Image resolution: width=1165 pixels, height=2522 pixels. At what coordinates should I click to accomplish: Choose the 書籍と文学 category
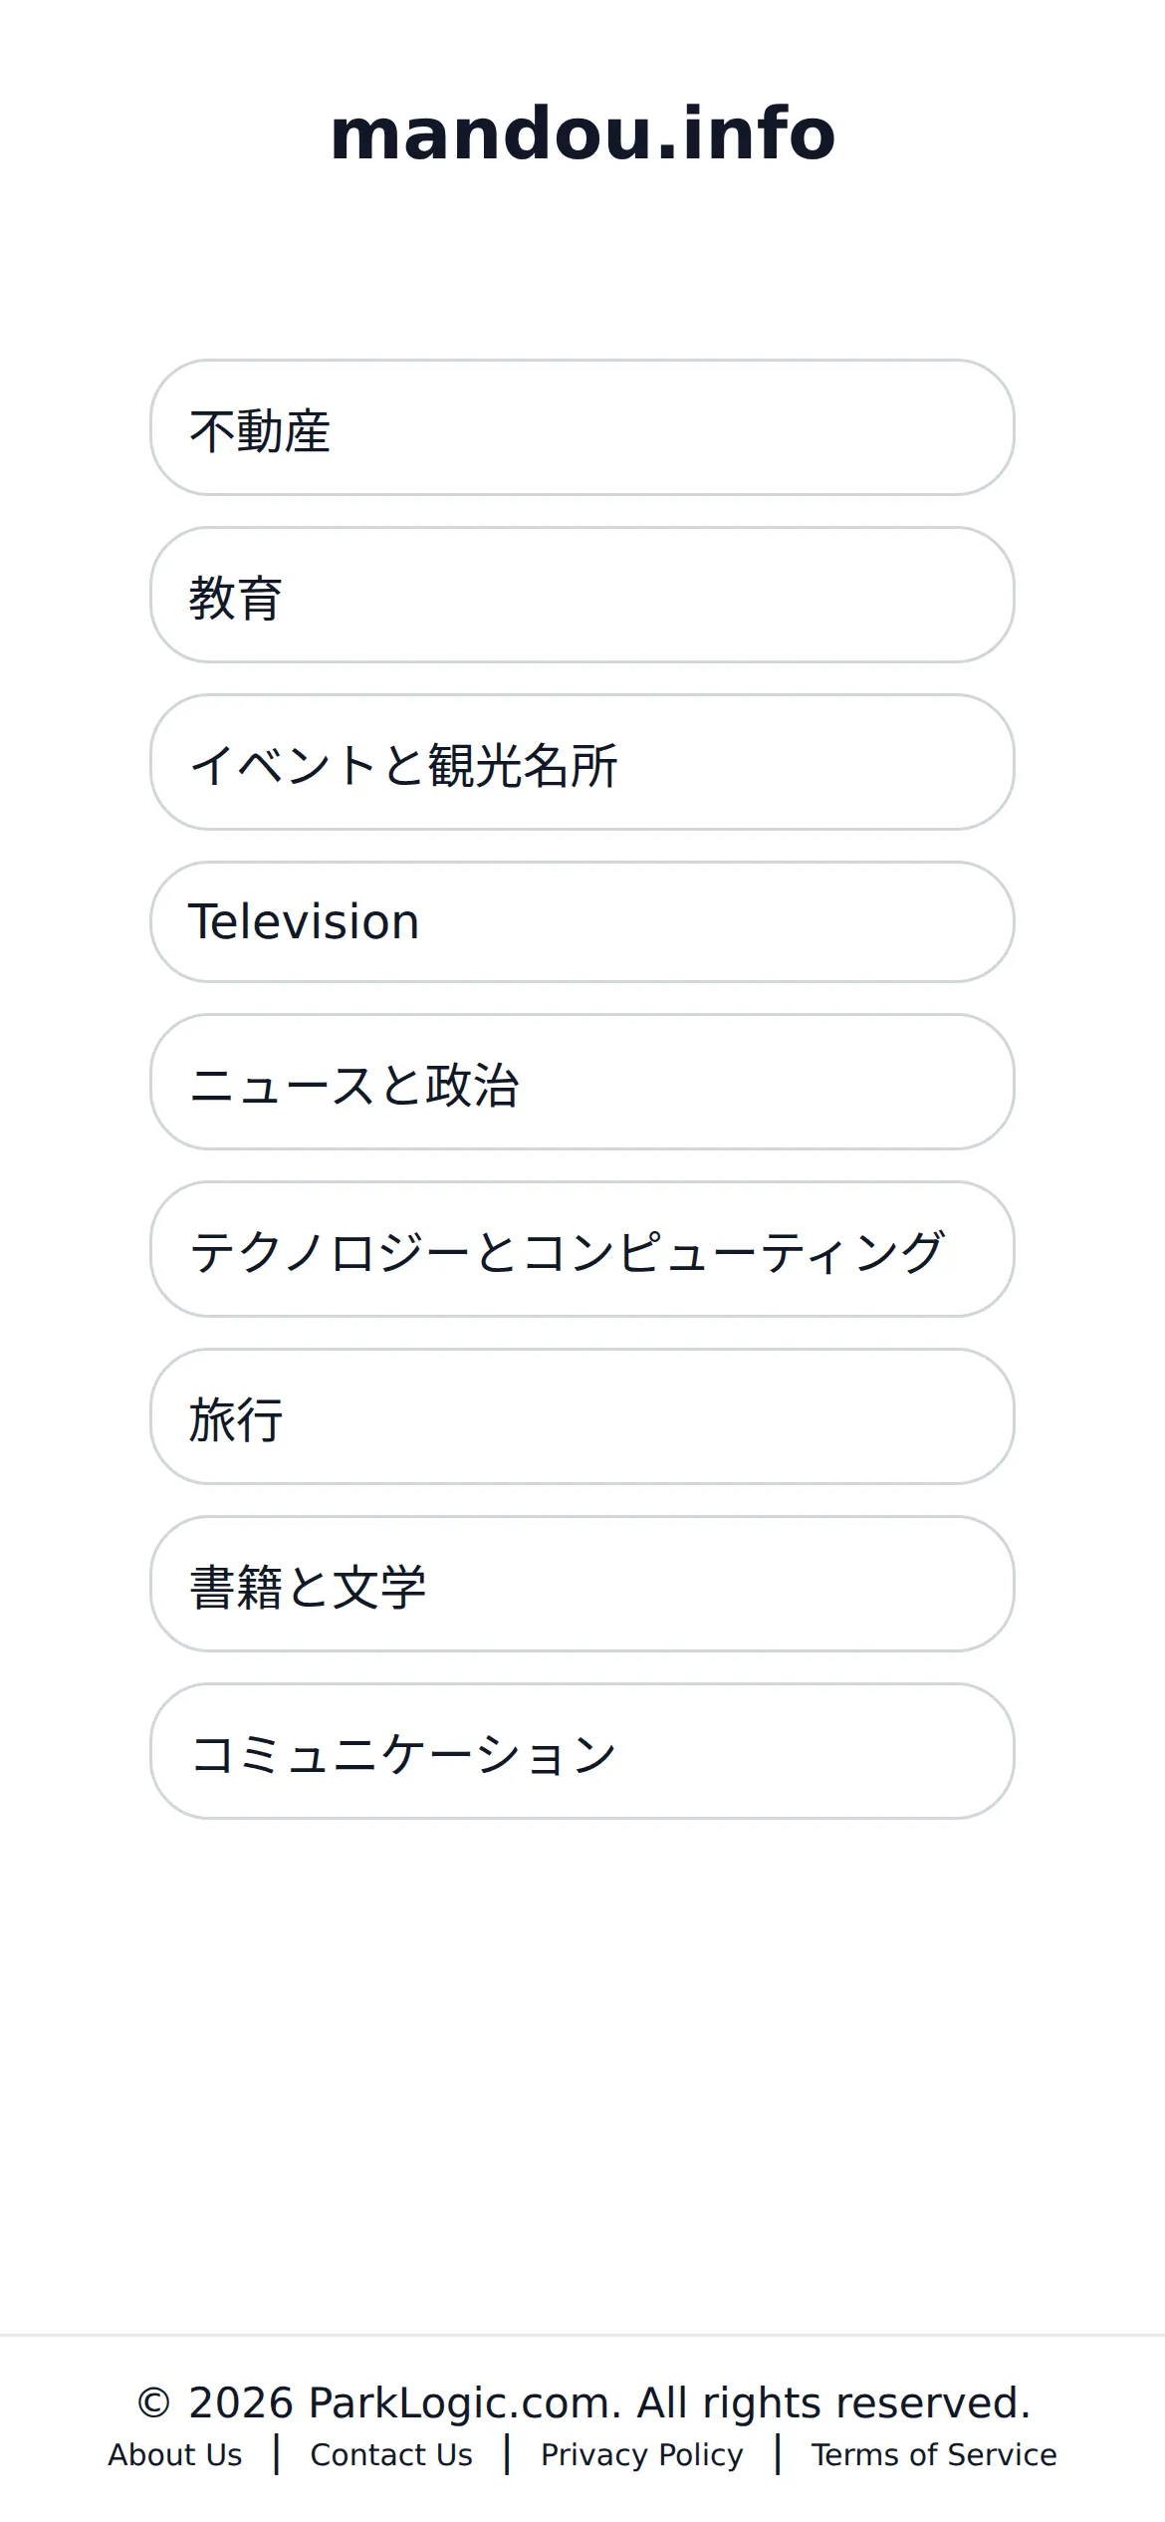582,1584
